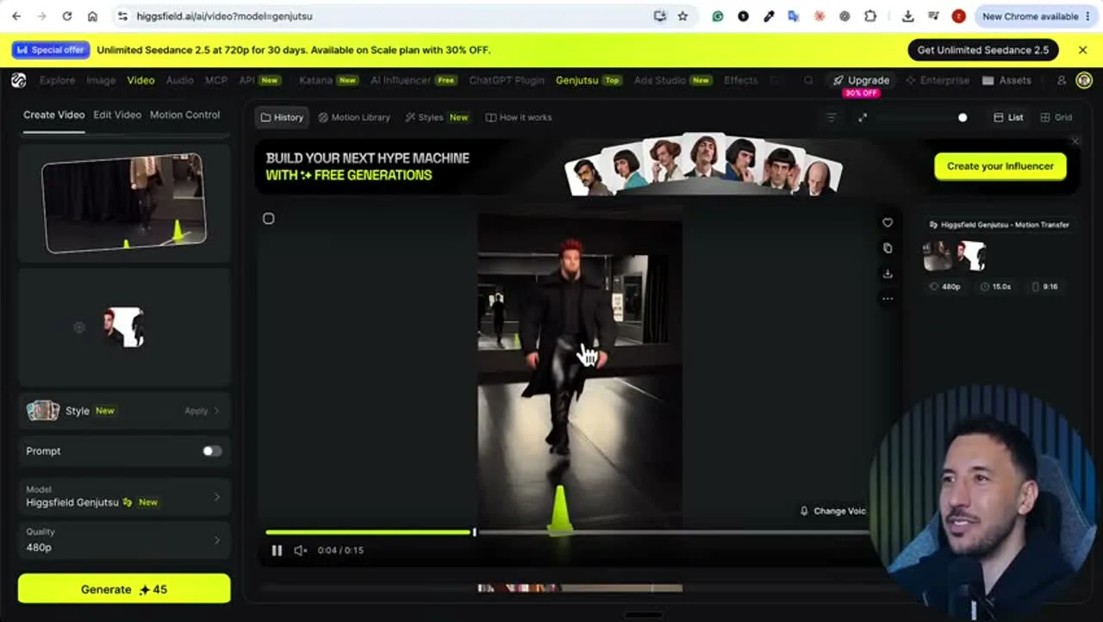Screen dimensions: 1103x622
Task: Open the Model Higgsfield Genjutsu selector
Action: (x=124, y=496)
